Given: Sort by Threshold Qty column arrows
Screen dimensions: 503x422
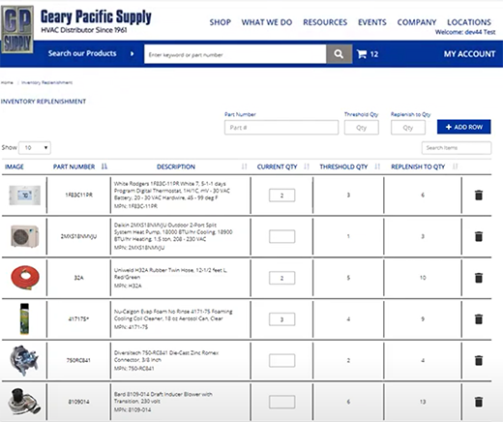Looking at the screenshot, I should click(x=377, y=166).
